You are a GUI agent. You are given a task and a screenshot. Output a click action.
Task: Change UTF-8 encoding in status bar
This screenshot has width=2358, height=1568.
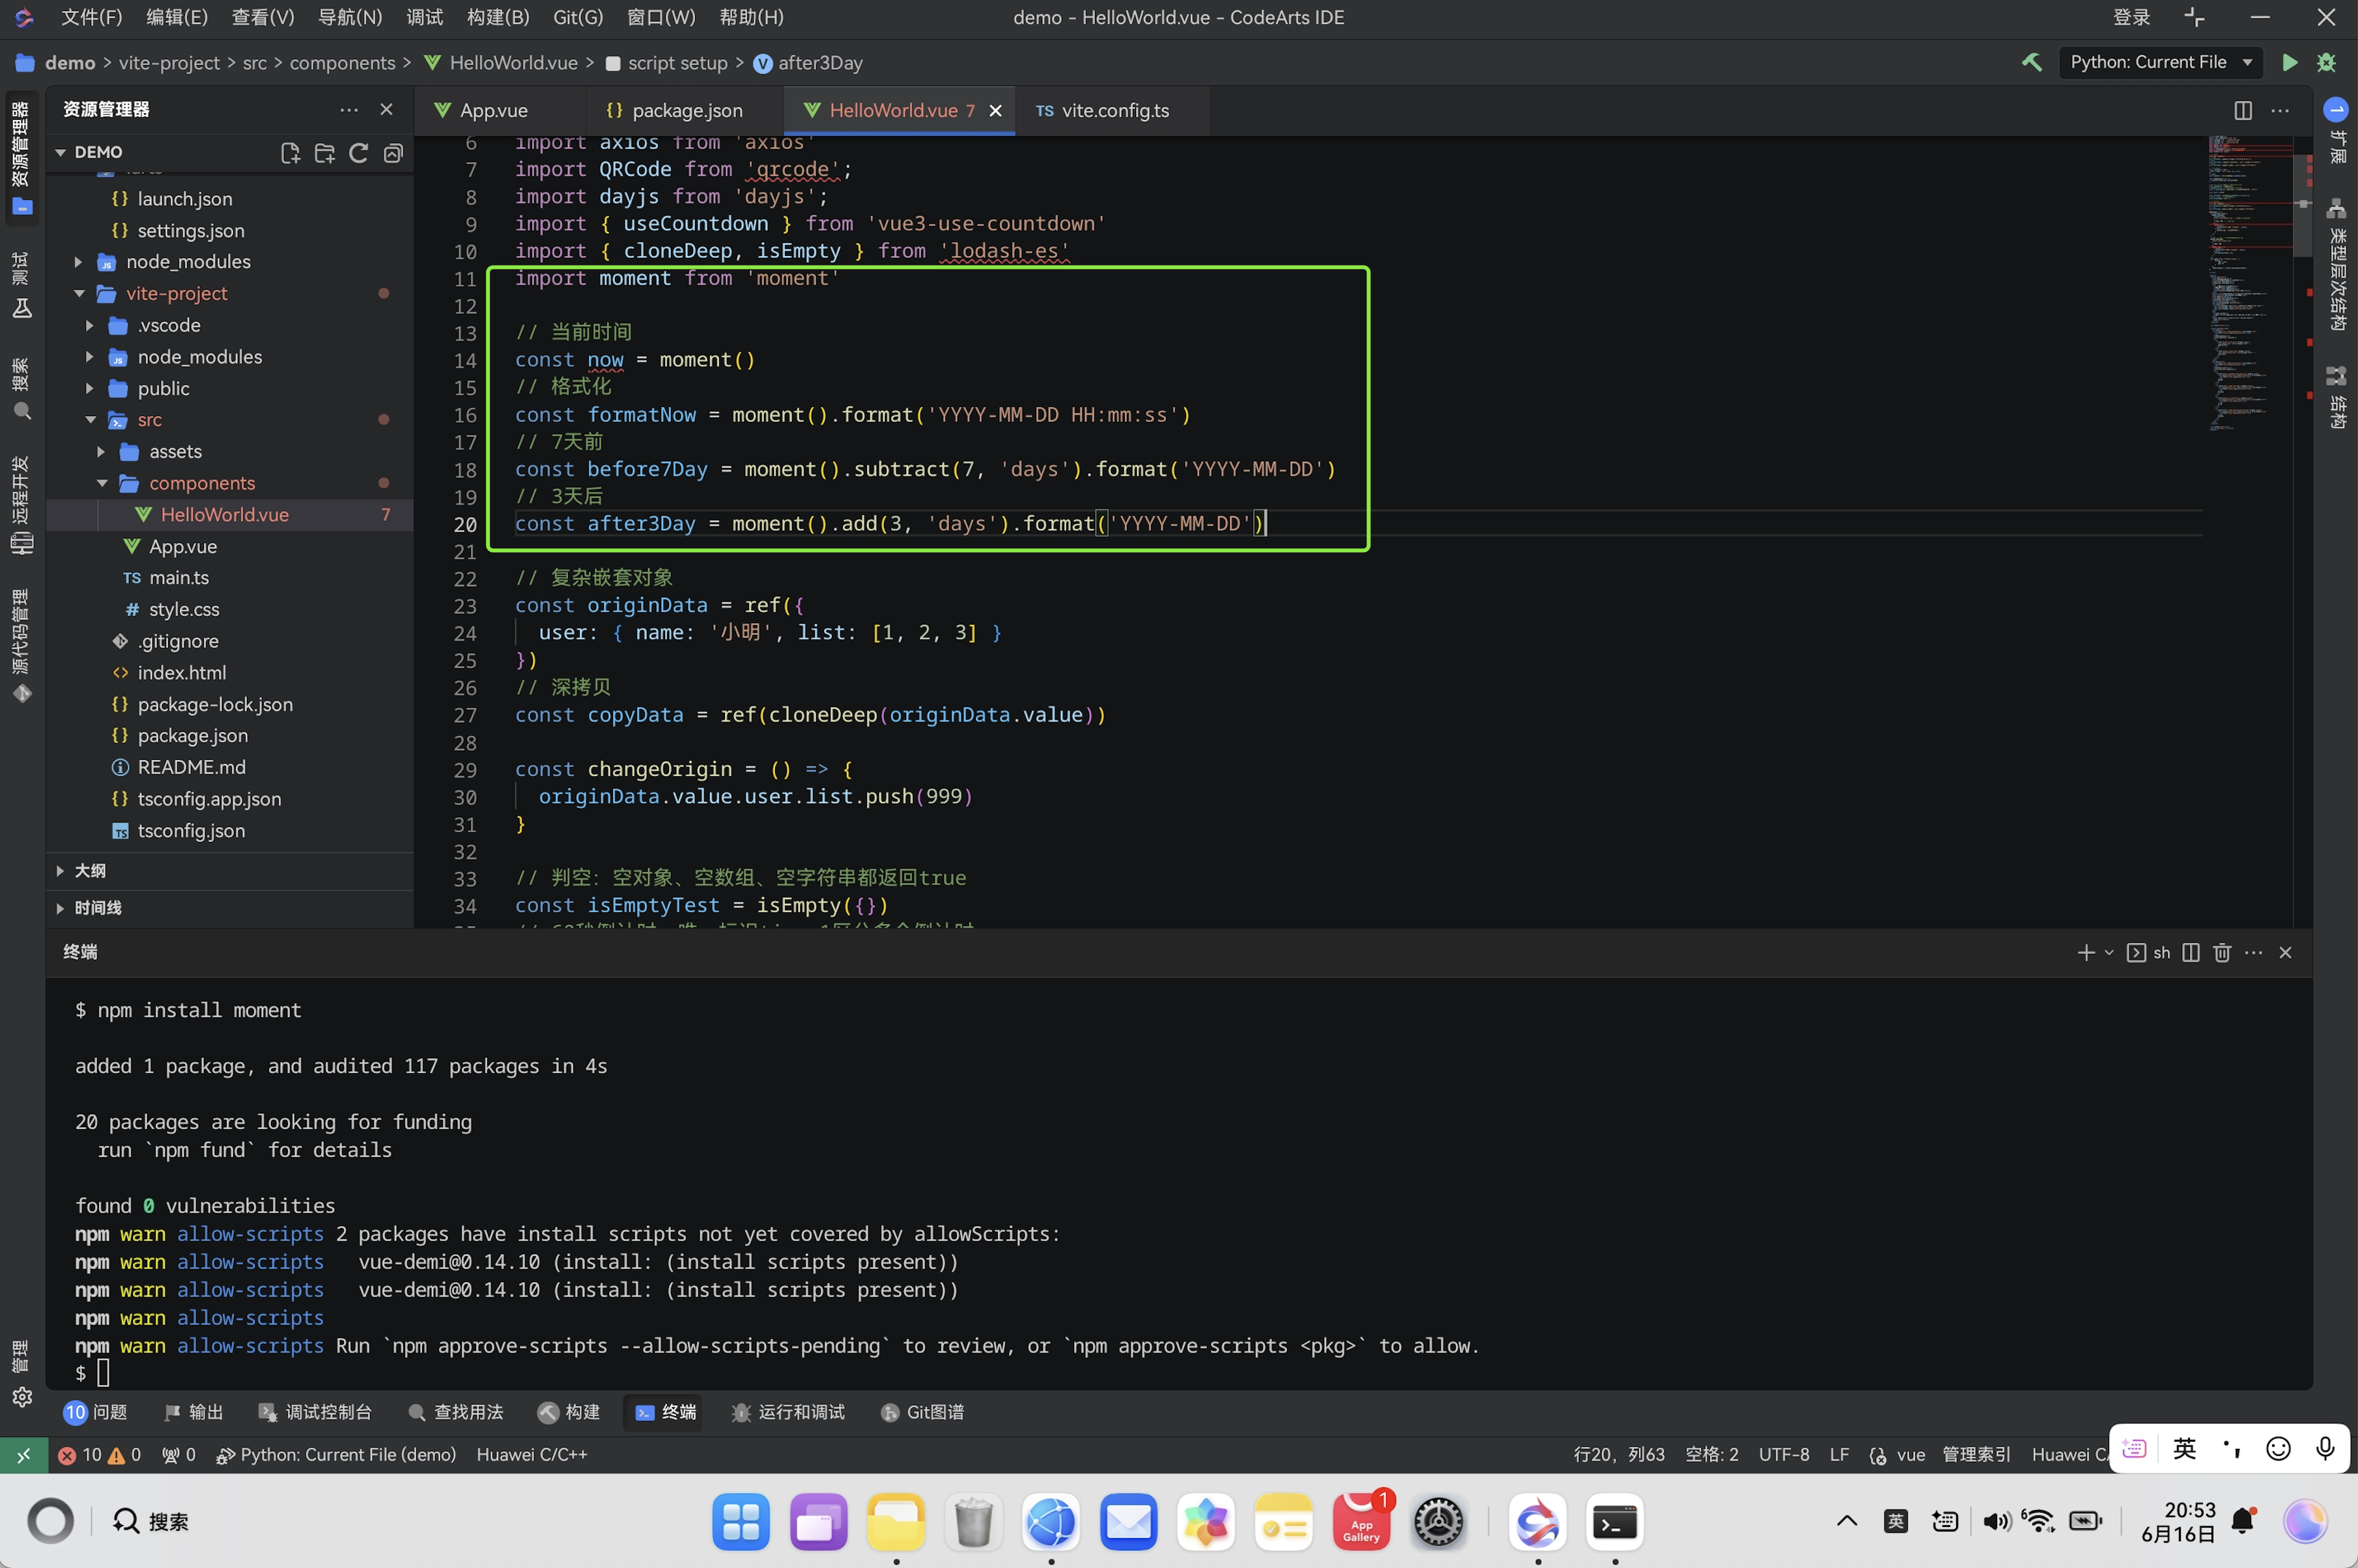pyautogui.click(x=1783, y=1454)
